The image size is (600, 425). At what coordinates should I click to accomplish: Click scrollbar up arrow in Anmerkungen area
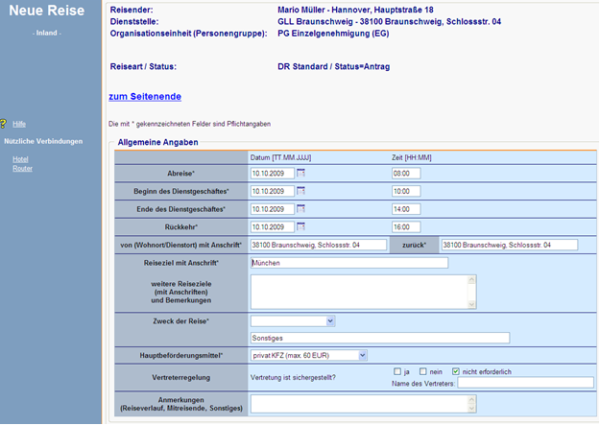[x=471, y=399]
